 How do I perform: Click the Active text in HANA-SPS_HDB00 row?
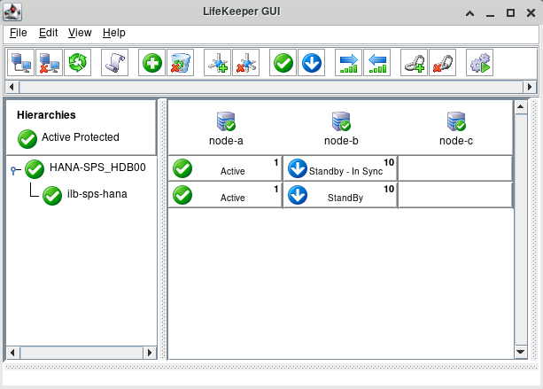[x=233, y=171]
